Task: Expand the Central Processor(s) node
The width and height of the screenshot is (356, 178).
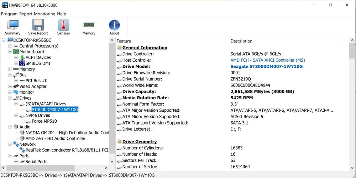Action: 10,46
